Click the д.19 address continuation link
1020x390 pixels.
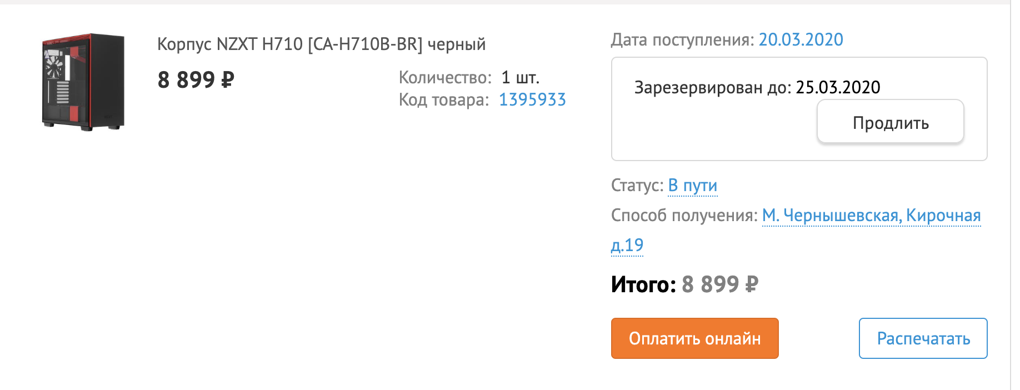click(627, 245)
